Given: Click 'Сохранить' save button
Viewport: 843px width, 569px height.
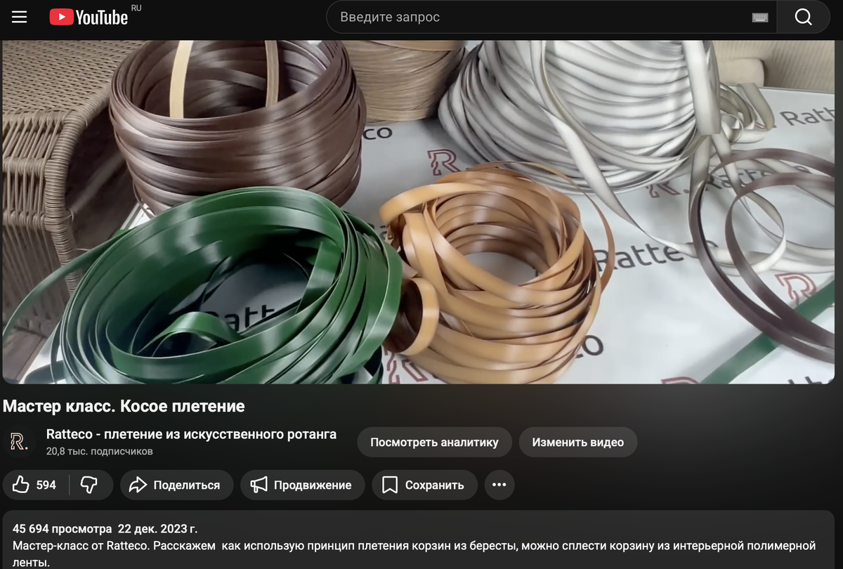Looking at the screenshot, I should [x=424, y=485].
